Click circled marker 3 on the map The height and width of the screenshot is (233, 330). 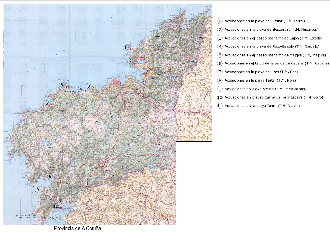click(x=88, y=86)
